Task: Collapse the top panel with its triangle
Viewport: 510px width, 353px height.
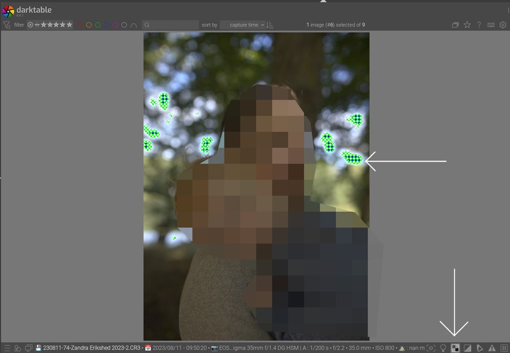Action: [x=323, y=2]
